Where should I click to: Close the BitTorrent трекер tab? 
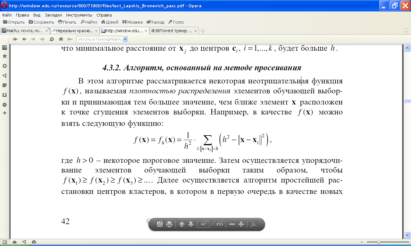(x=196, y=31)
